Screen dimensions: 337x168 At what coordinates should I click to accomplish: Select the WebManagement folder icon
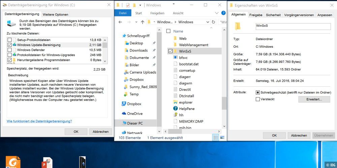point(176,45)
